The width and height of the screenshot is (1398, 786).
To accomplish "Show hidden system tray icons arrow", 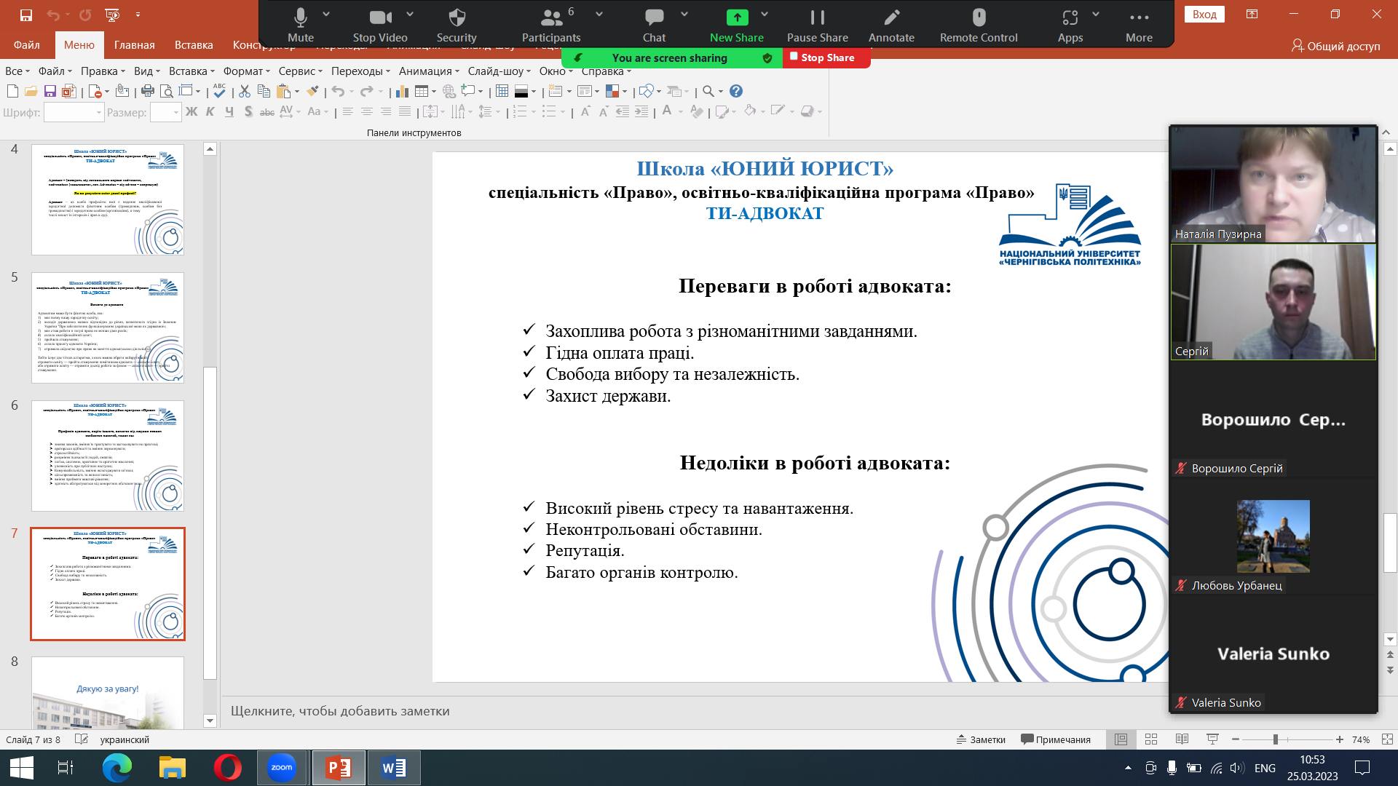I will point(1129,768).
